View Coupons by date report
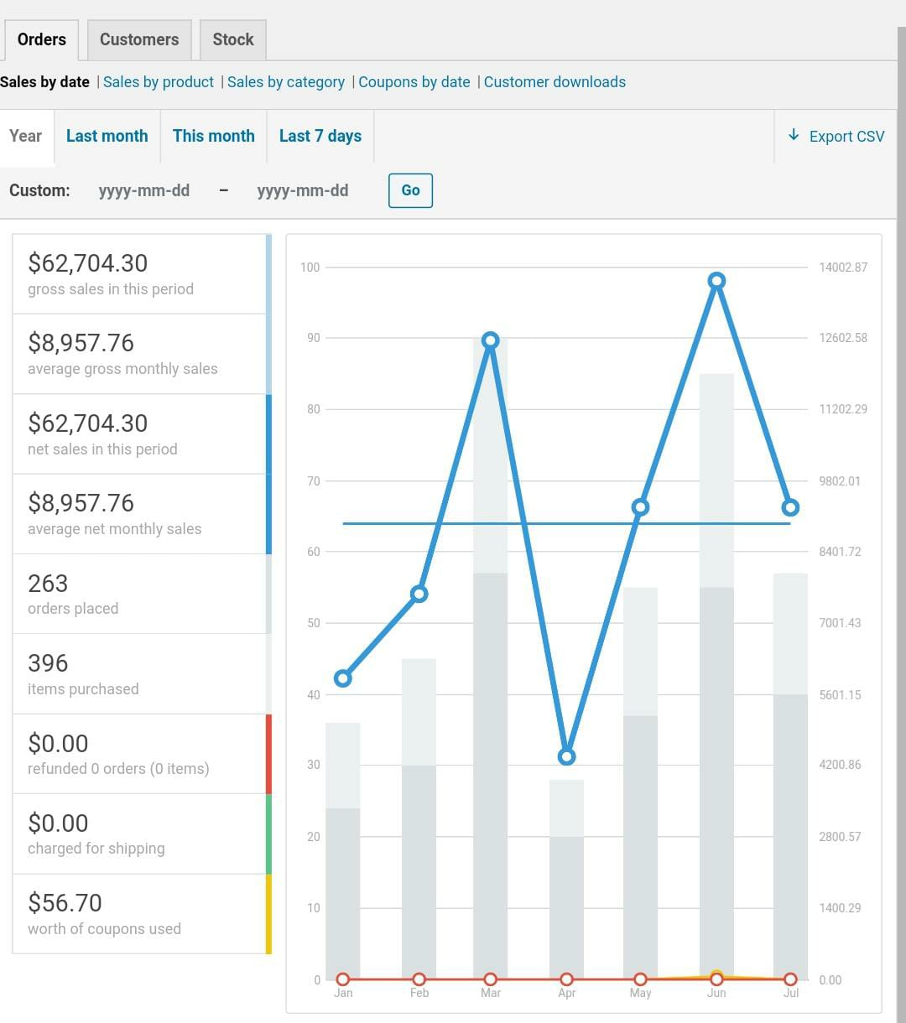 (x=414, y=82)
